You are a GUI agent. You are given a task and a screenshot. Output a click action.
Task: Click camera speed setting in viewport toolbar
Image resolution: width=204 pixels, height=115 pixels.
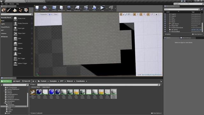(157, 14)
